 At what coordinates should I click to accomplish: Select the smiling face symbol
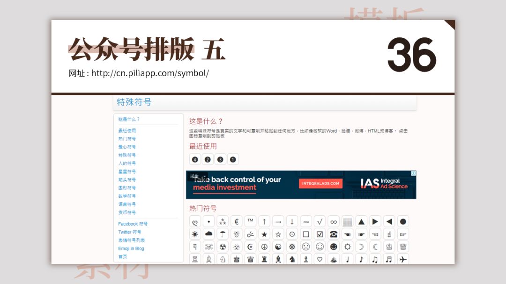pos(320,246)
